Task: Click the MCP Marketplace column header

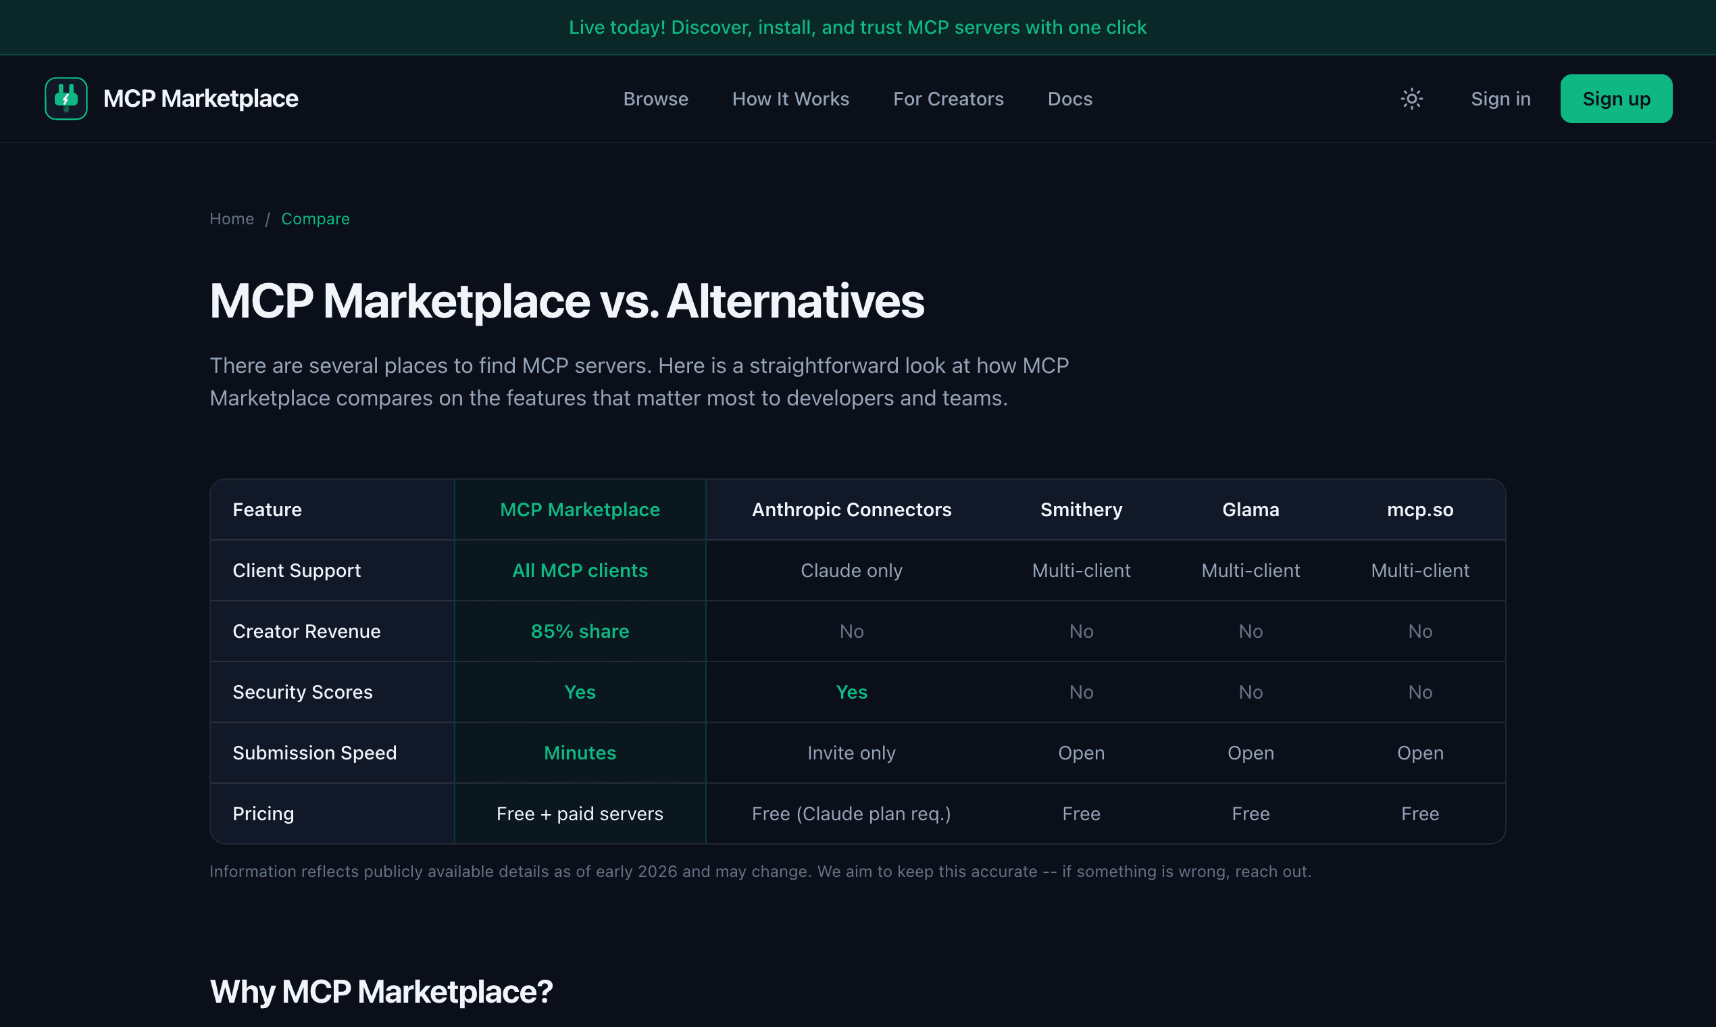Action: pos(580,509)
